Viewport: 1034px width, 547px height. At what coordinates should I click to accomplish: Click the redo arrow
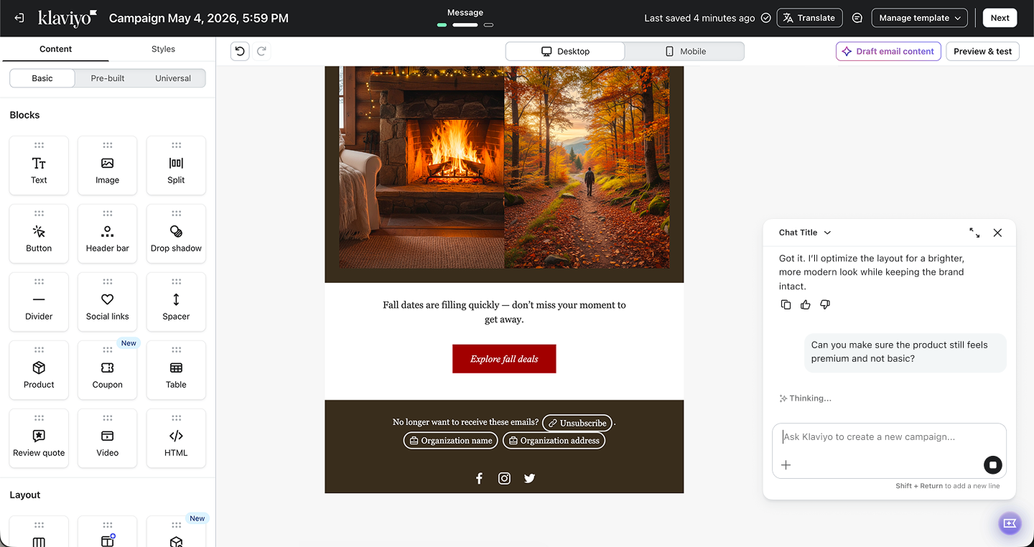click(261, 51)
